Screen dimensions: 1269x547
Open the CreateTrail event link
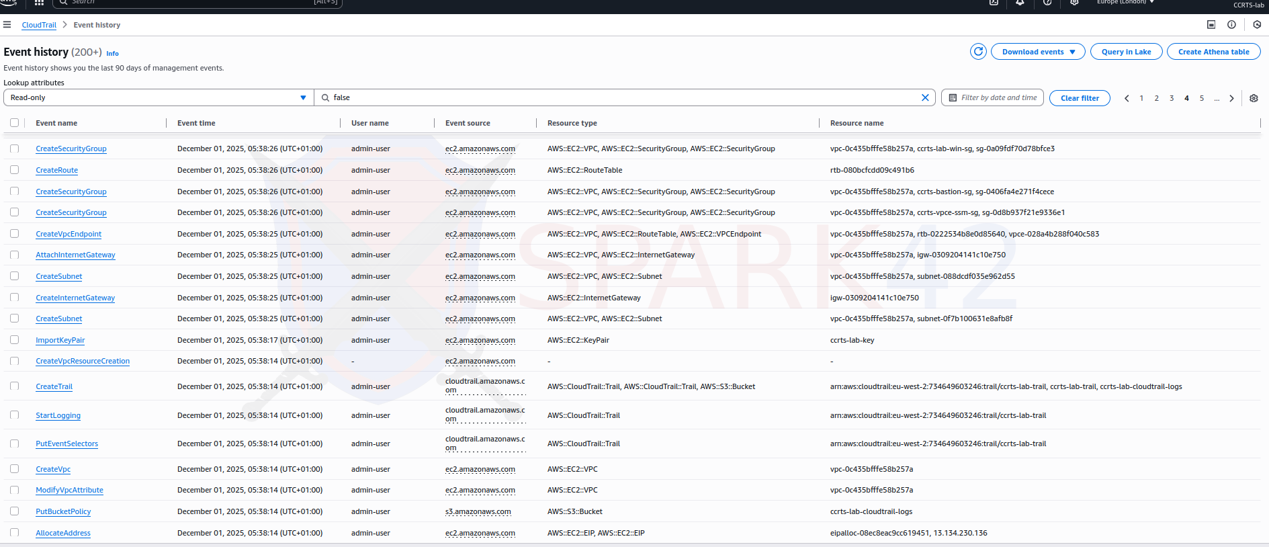coord(54,386)
